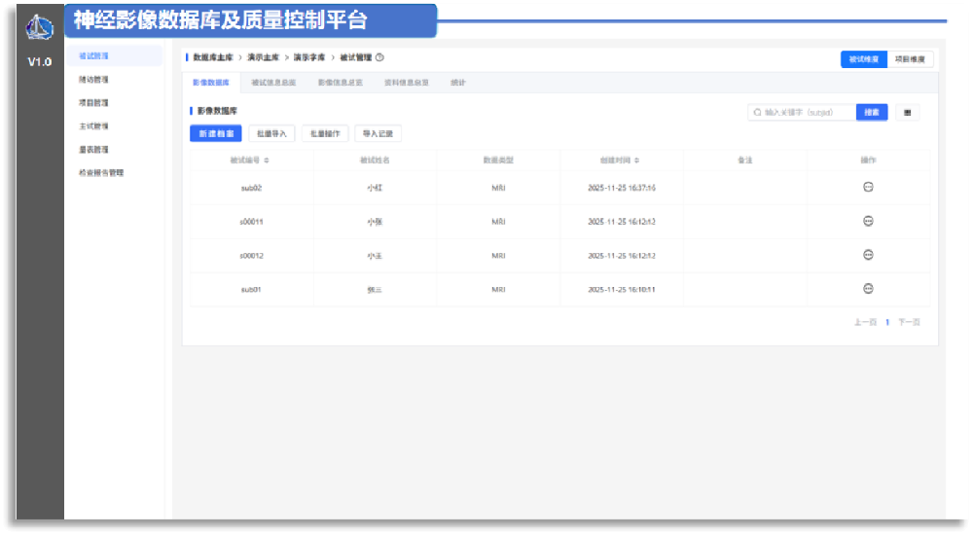This screenshot has height=536, width=973.
Task: Open the 批量操作 menu
Action: [x=324, y=134]
